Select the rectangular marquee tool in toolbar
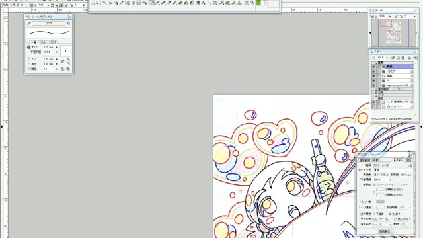Screen dimensions: 423x238 pos(93,3)
